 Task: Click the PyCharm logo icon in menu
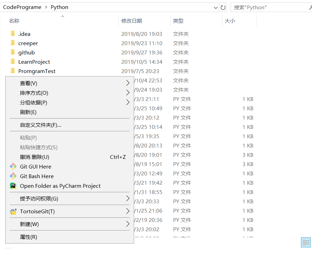[x=13, y=186]
